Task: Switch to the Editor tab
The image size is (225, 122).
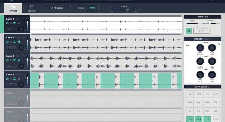Action: [x=32, y=8]
